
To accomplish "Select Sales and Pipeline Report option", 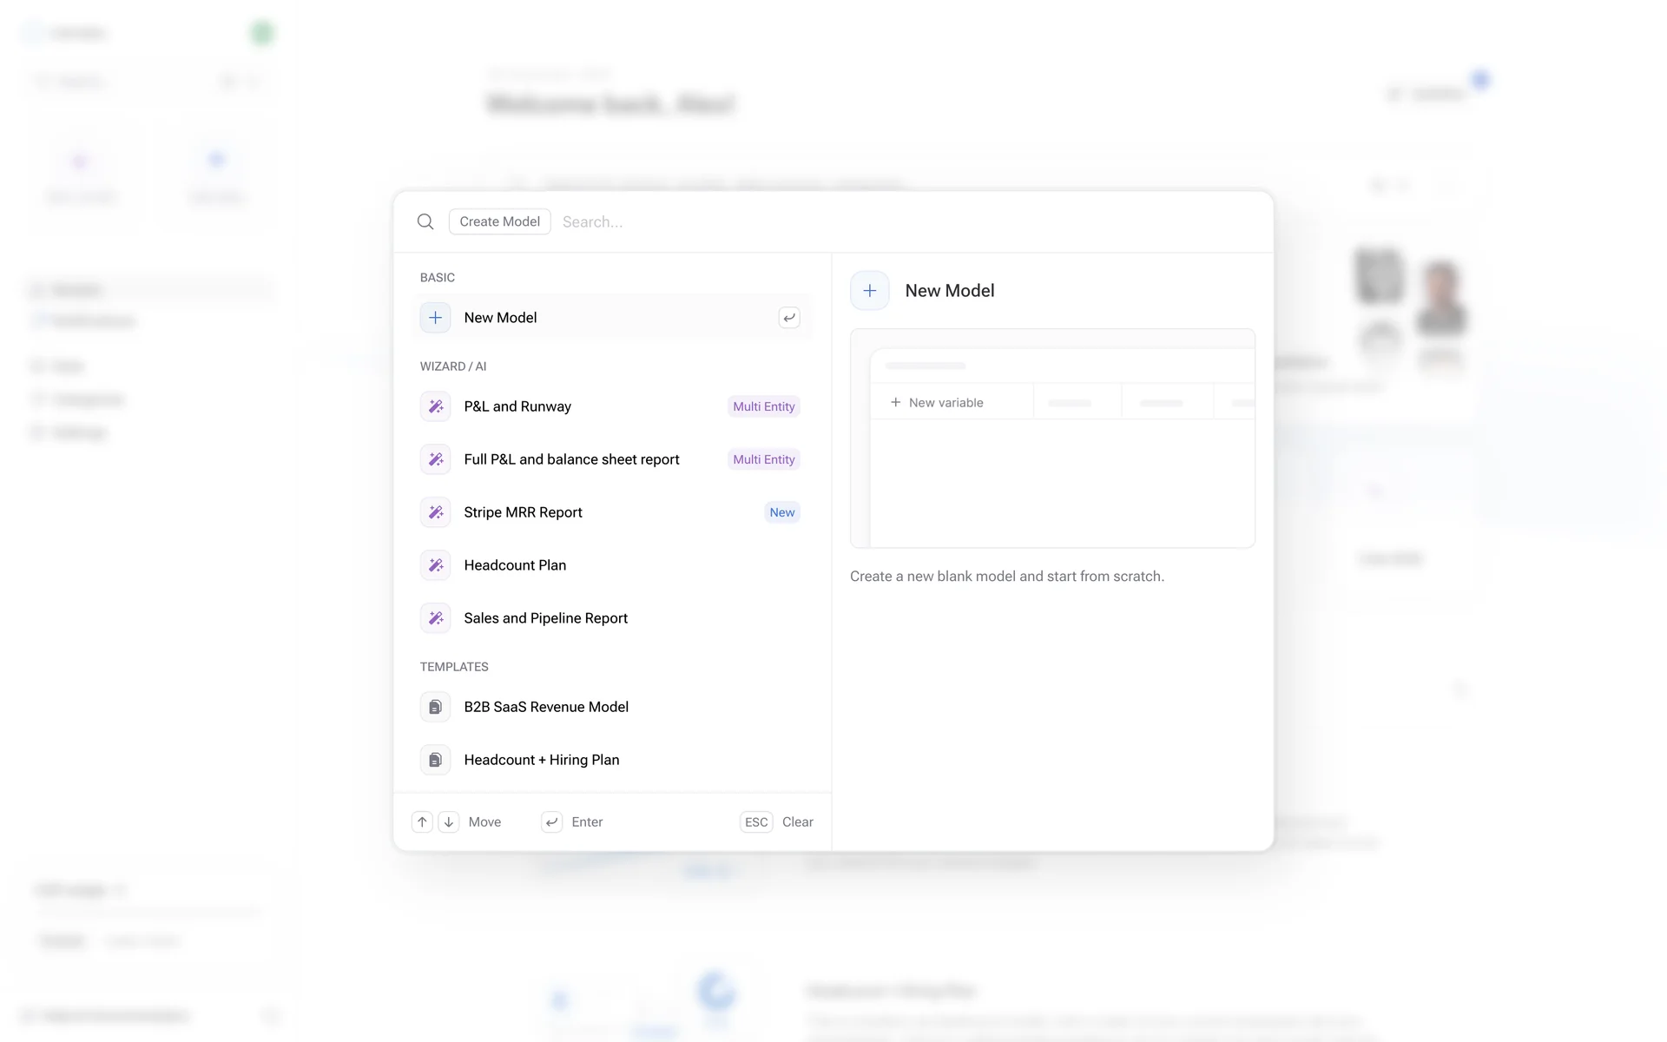I will click(x=545, y=618).
